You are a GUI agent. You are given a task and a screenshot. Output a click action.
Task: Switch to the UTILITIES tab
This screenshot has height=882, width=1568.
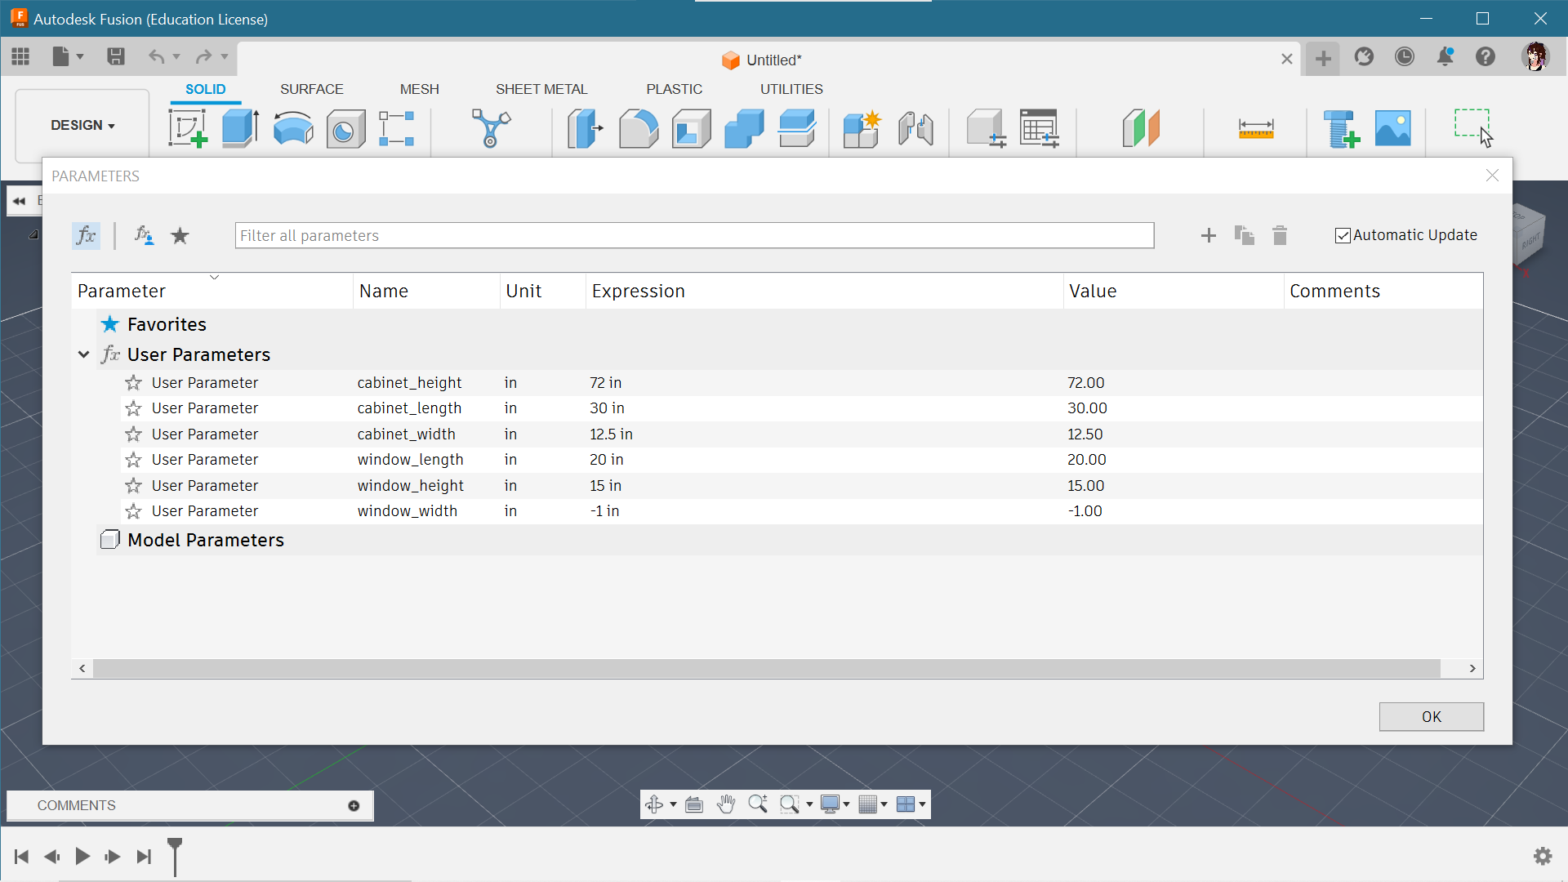tap(791, 89)
